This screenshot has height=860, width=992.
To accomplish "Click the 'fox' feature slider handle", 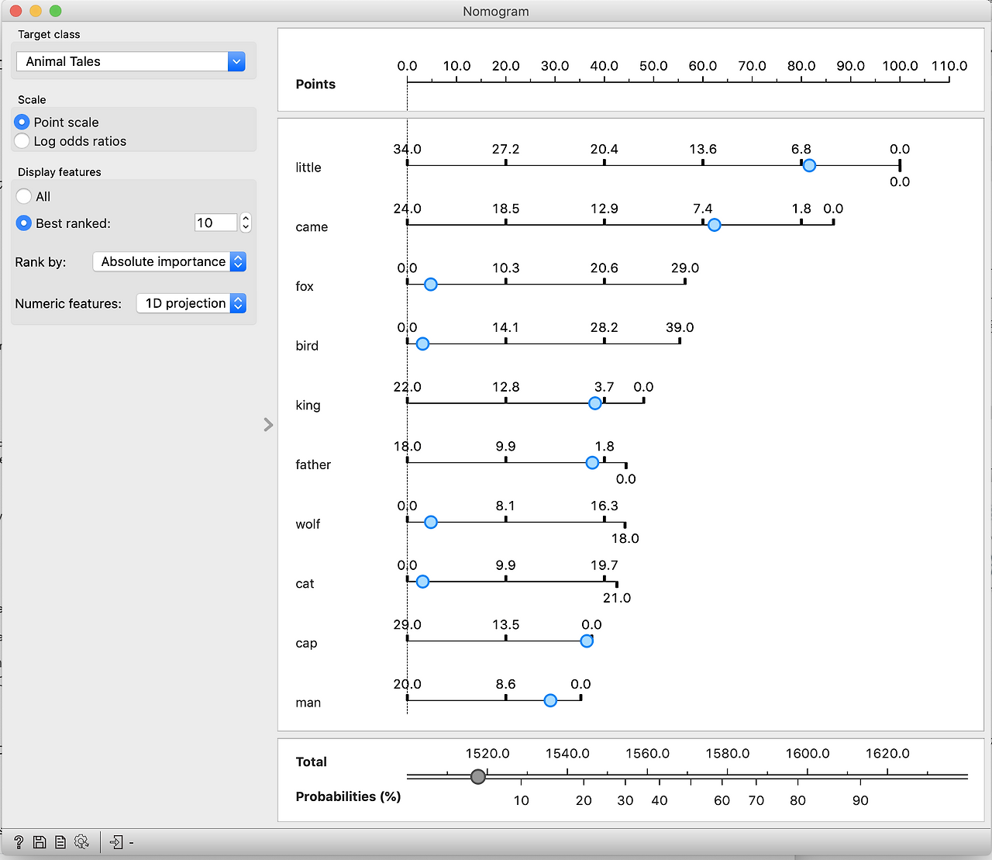I will (x=431, y=285).
